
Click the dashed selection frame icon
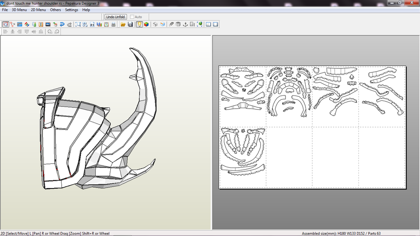[x=78, y=24]
